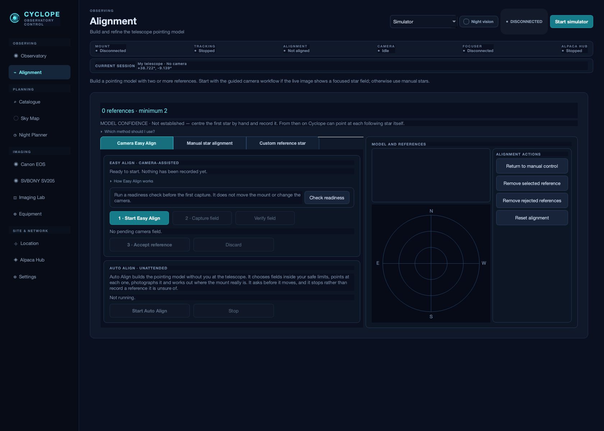The width and height of the screenshot is (604, 431).
Task: Click the Alignment sidebar icon
Action: point(15,73)
